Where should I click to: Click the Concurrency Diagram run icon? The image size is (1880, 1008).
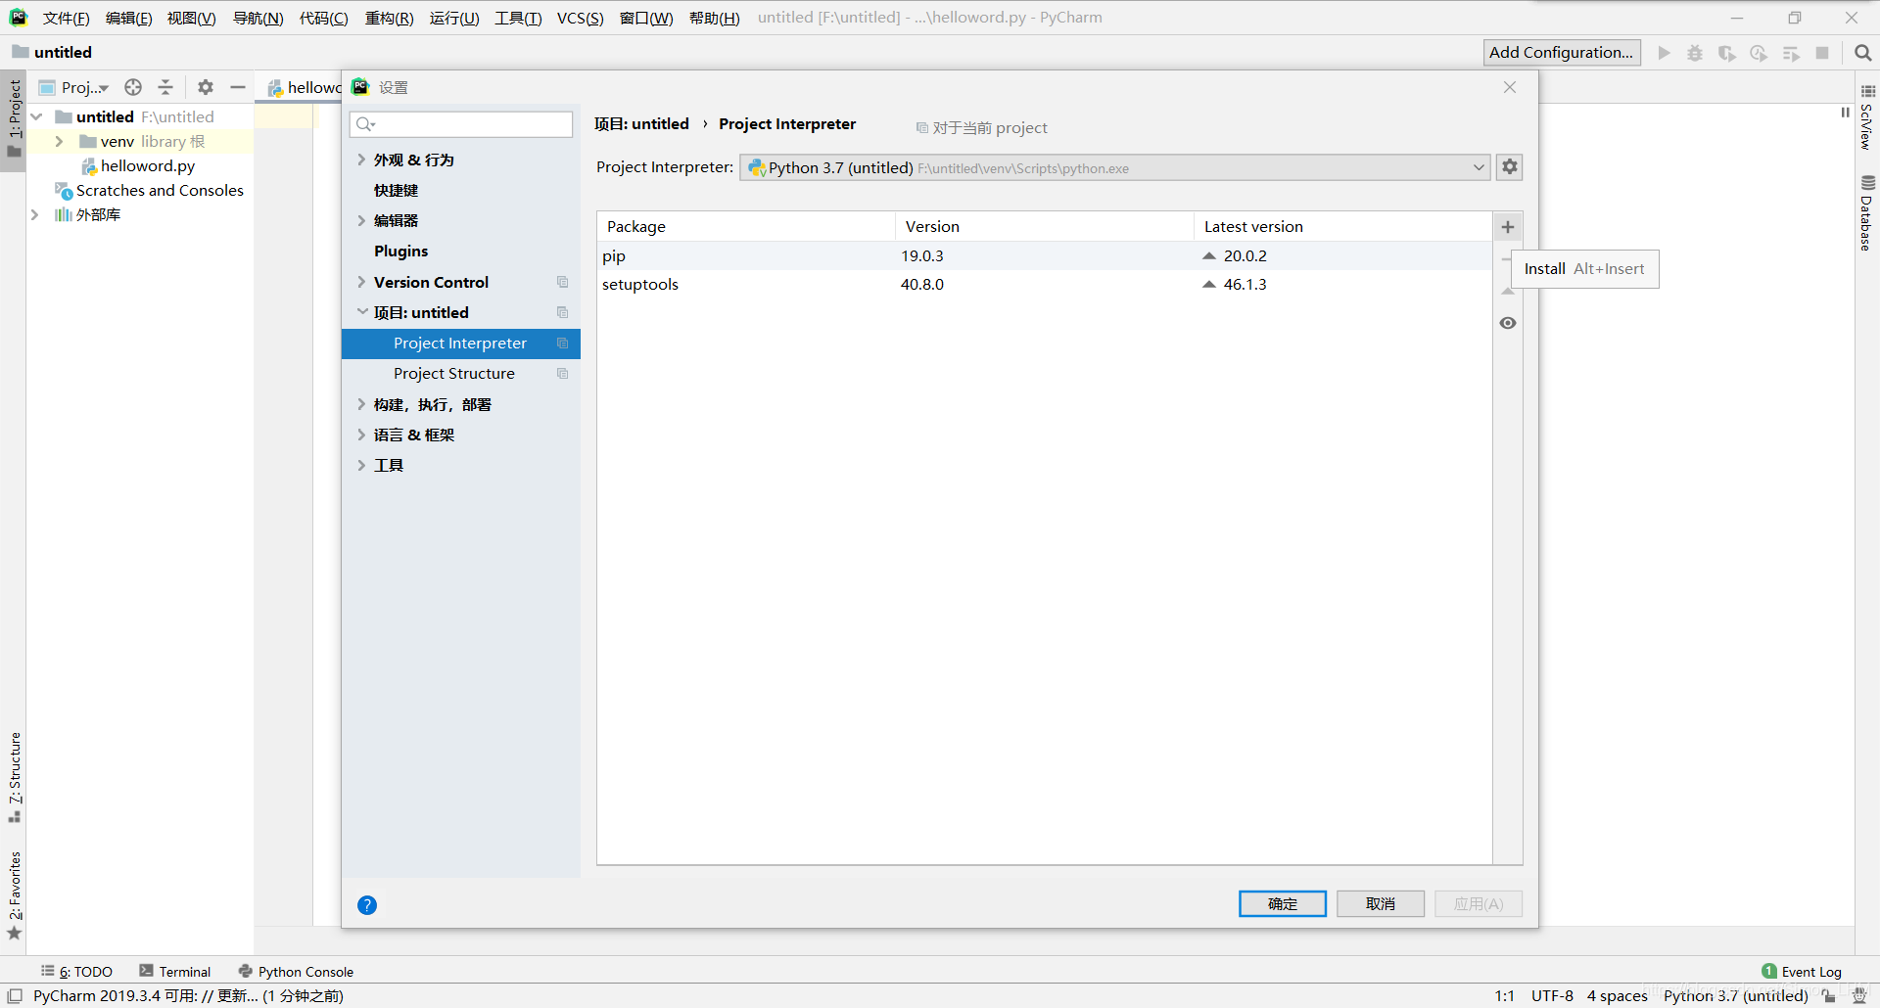click(1791, 53)
